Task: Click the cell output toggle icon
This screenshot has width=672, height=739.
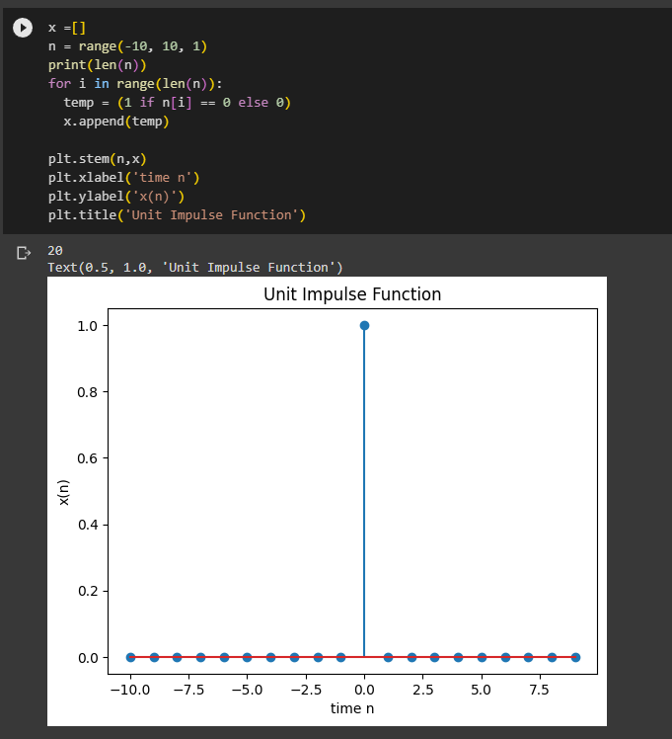Action: (x=24, y=253)
